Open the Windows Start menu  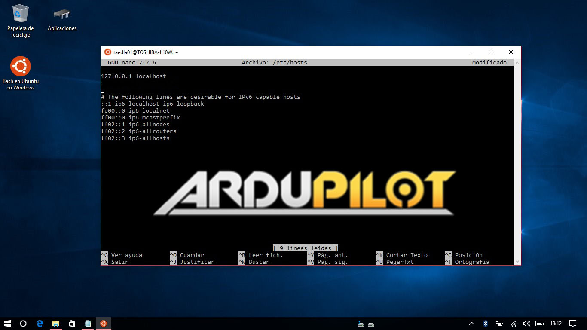point(8,324)
